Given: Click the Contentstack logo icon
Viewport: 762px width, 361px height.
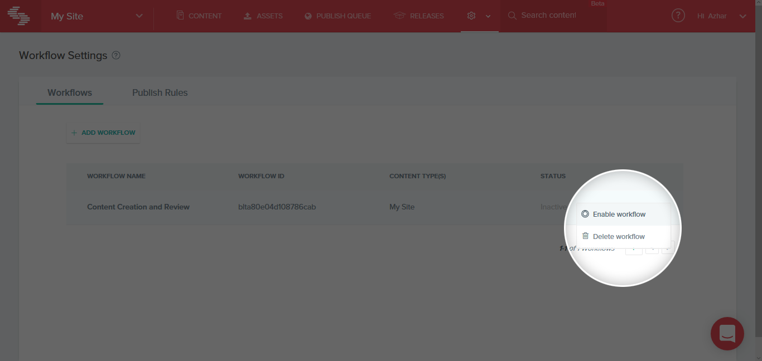Looking at the screenshot, I should point(19,16).
